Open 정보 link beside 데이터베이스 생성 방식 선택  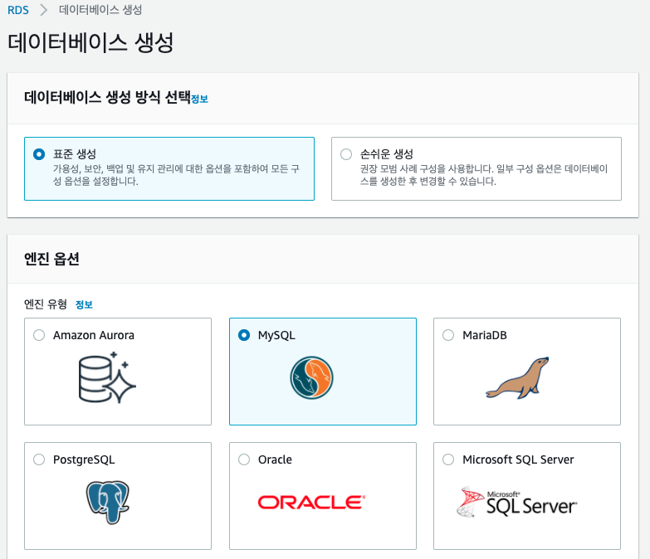tap(199, 99)
